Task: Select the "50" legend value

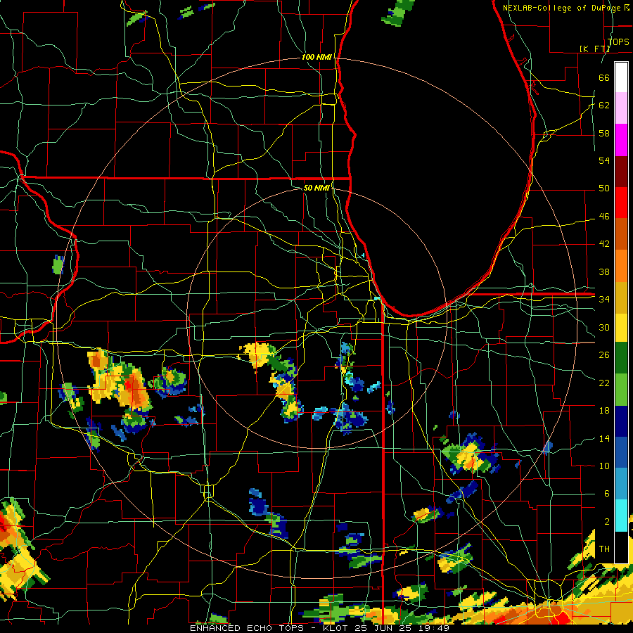Action: [x=604, y=188]
